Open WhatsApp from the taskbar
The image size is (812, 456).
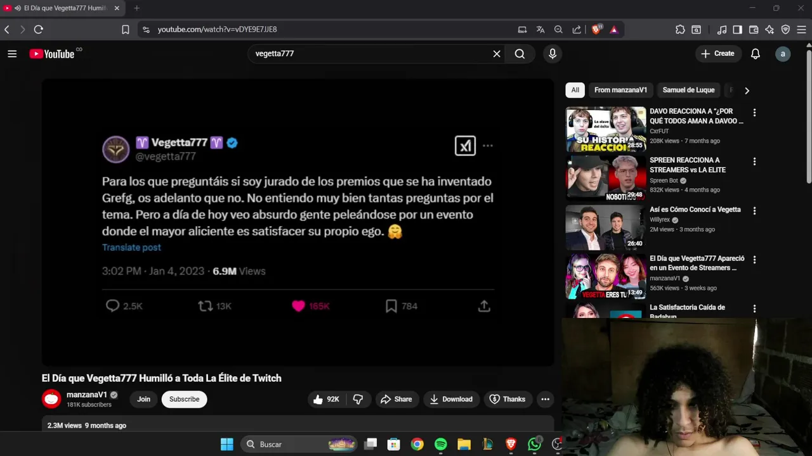pyautogui.click(x=534, y=445)
